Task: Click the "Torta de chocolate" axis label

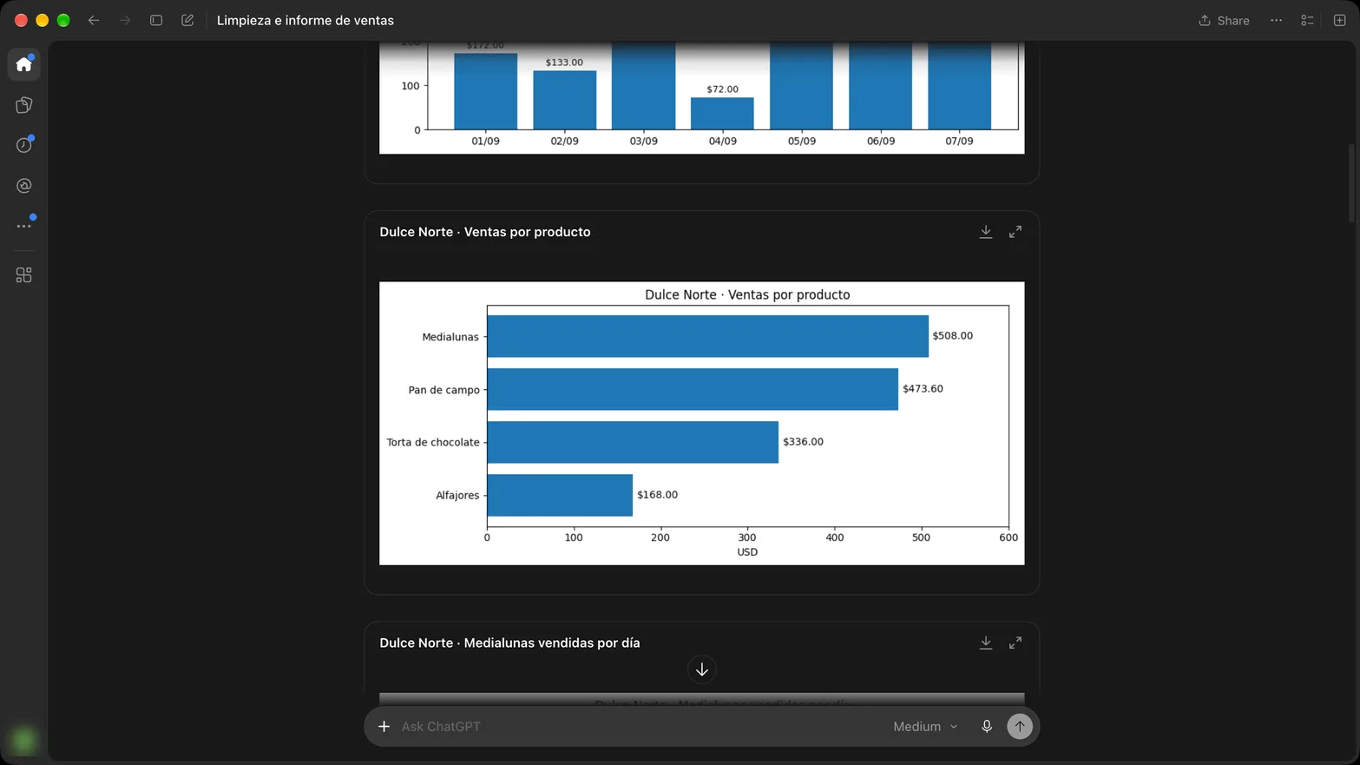Action: click(x=433, y=442)
